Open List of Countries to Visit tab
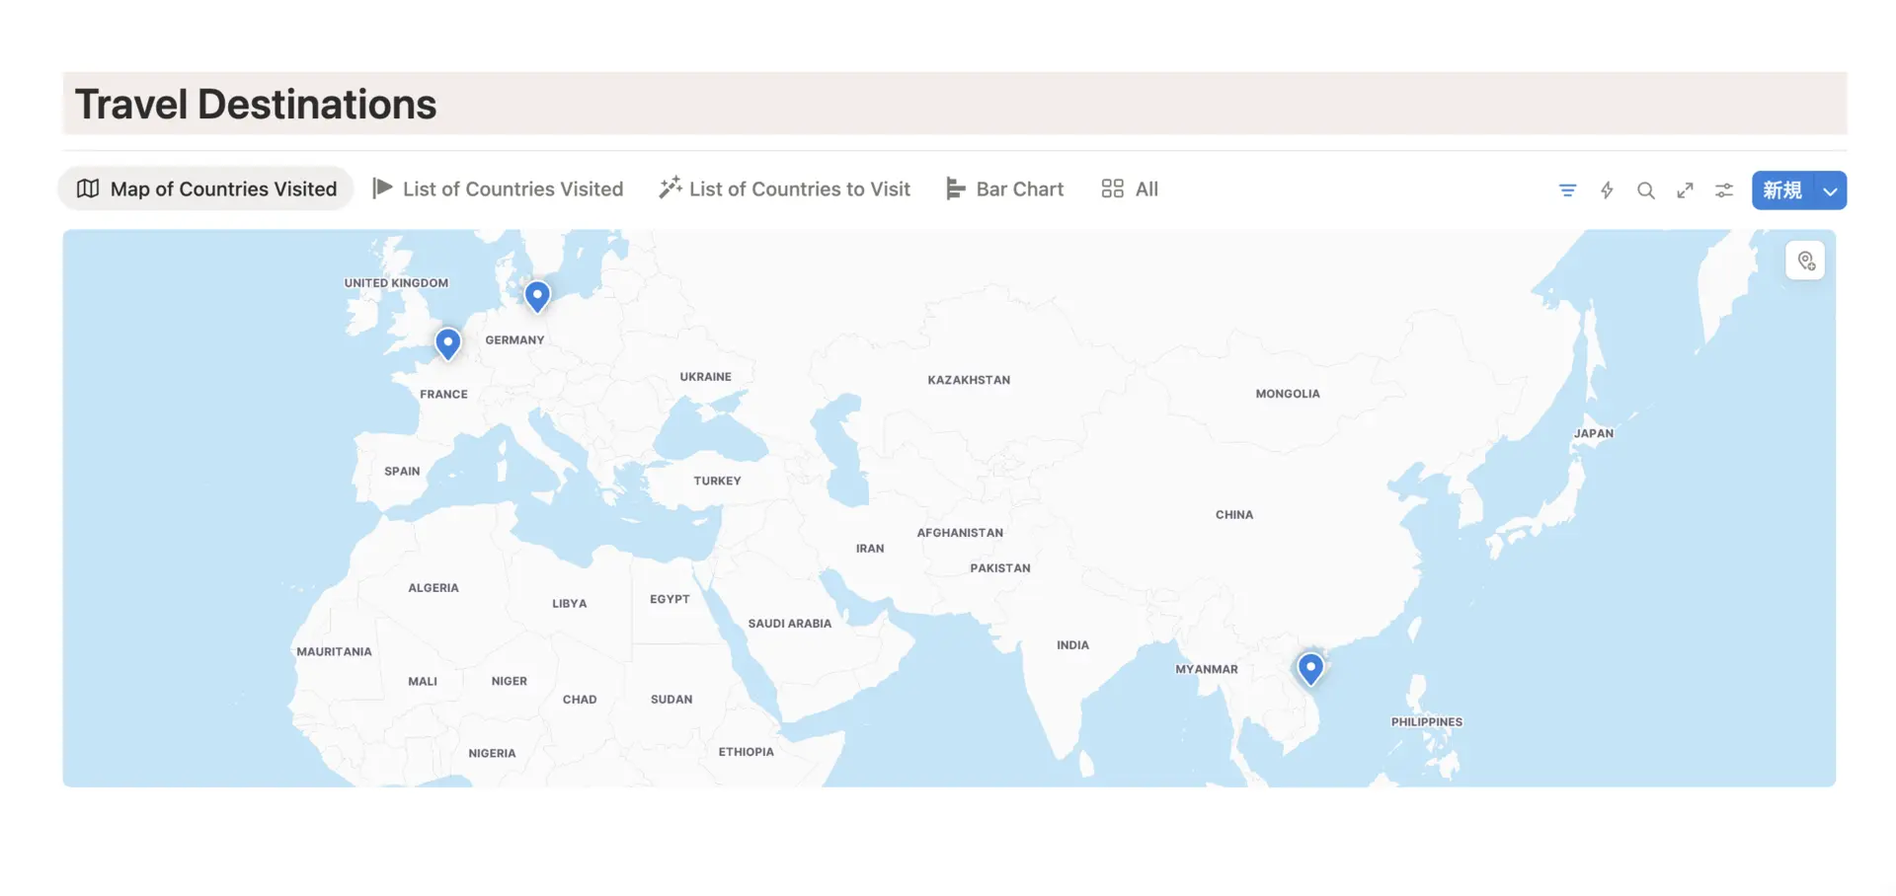Viewport: 1896px width, 896px height. click(x=785, y=188)
